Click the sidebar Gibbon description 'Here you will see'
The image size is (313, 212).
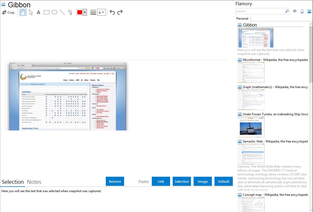pos(271,52)
